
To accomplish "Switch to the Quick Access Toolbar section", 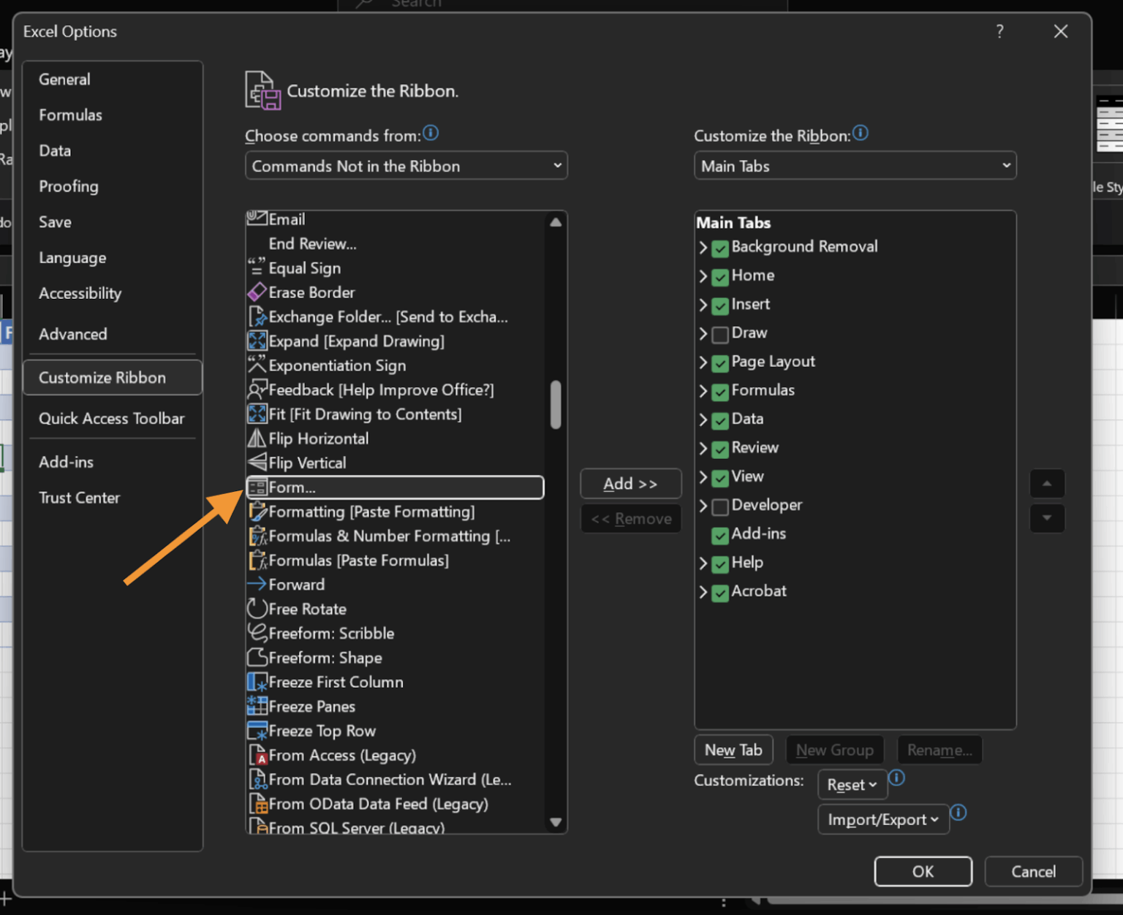I will (112, 419).
